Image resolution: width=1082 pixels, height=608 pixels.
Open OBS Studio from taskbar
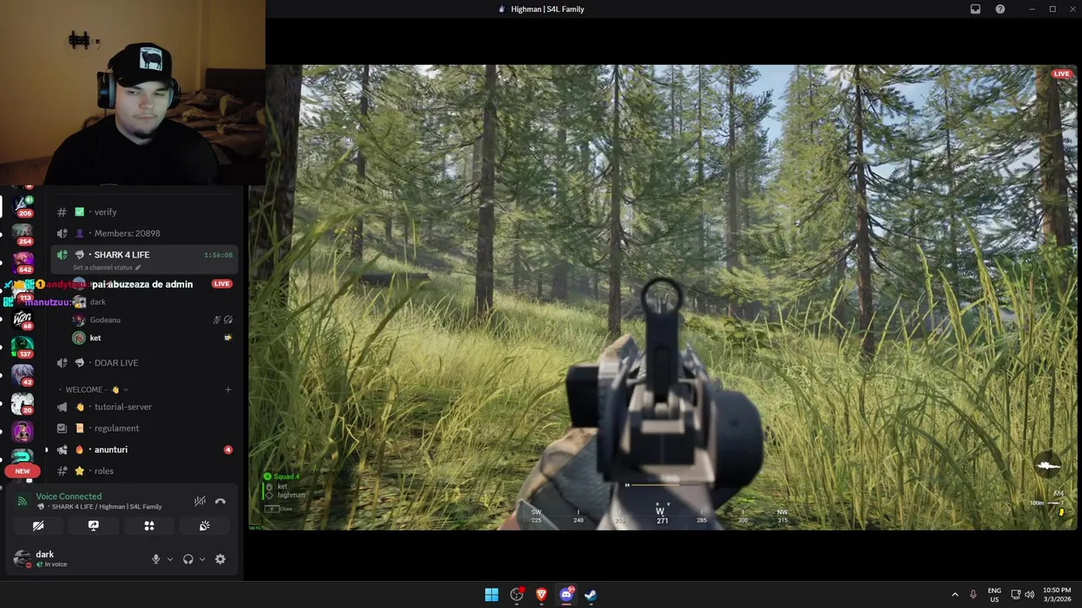coord(516,594)
